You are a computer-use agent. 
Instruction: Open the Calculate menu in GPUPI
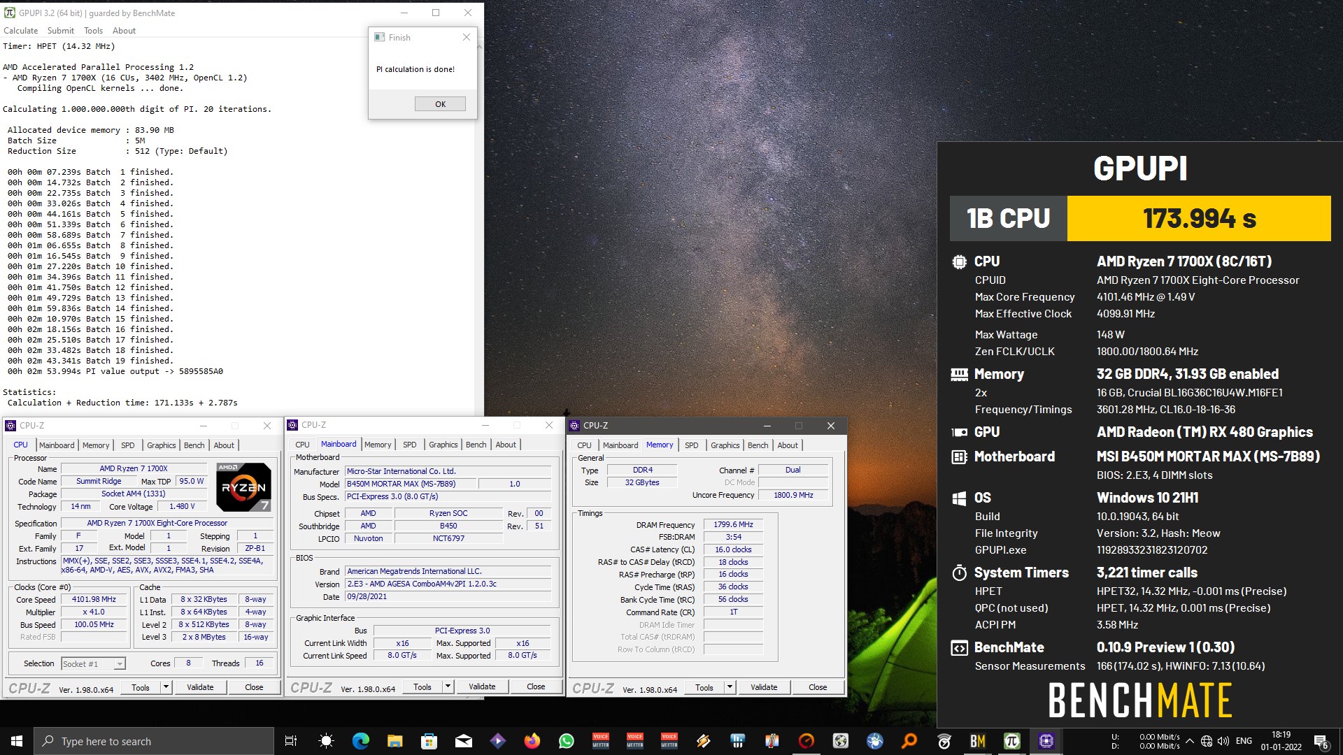pos(20,31)
